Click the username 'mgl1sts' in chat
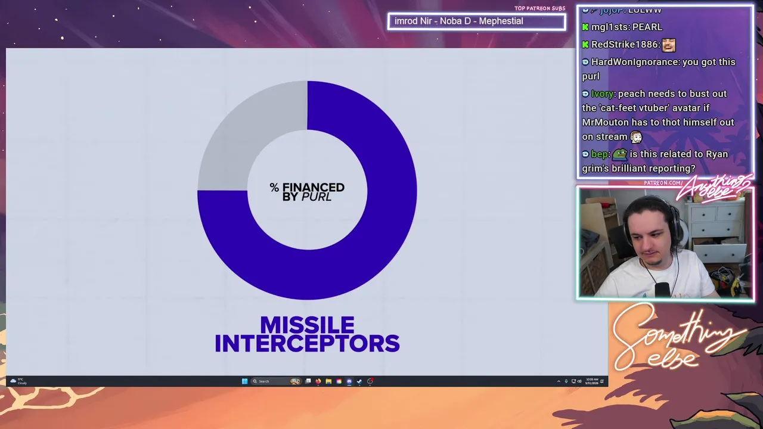Screen dimensions: 763x429 (x=609, y=27)
